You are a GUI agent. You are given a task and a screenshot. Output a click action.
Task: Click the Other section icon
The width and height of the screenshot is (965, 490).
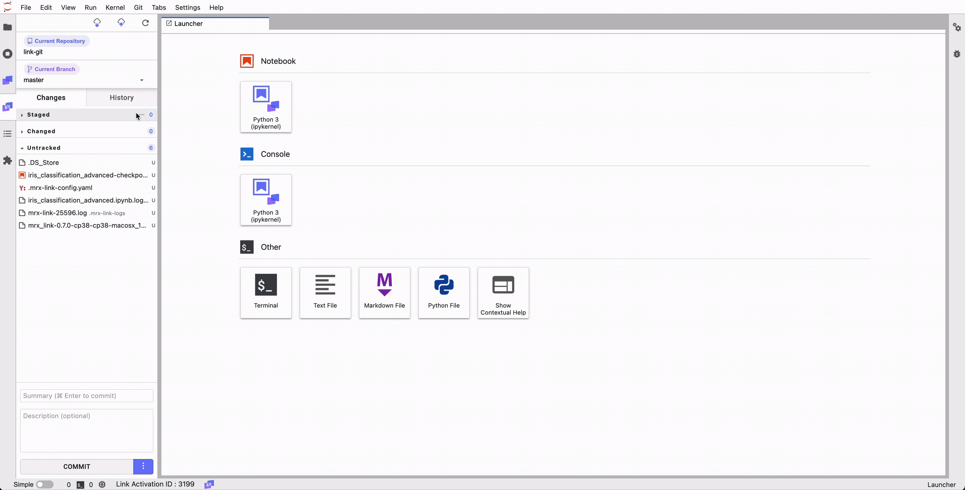click(x=247, y=247)
